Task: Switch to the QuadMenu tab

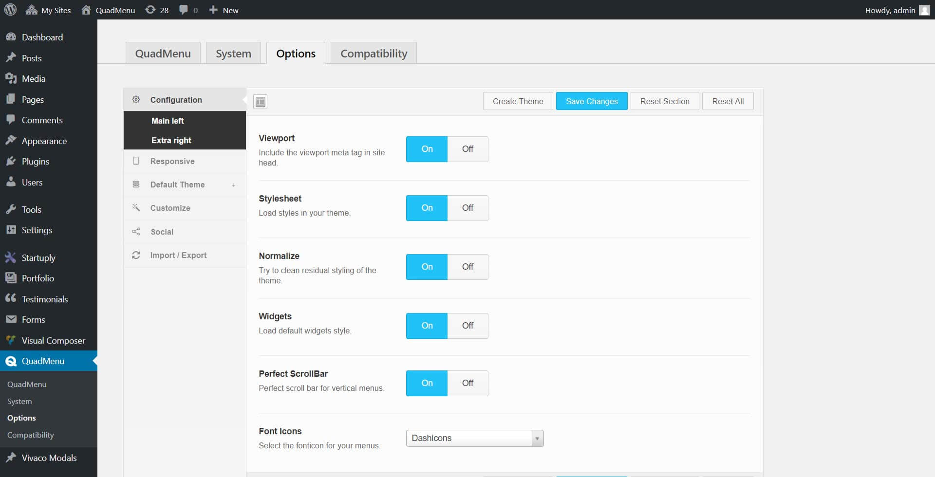Action: [163, 53]
